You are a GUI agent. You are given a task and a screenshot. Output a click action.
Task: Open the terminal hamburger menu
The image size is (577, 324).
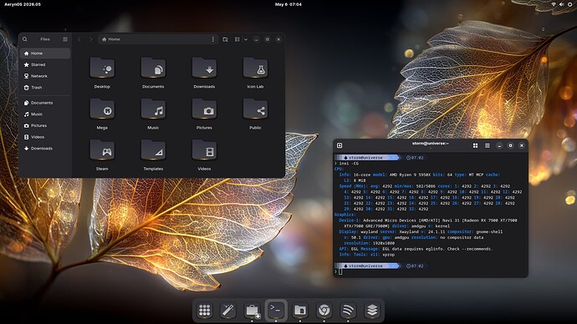(488, 146)
